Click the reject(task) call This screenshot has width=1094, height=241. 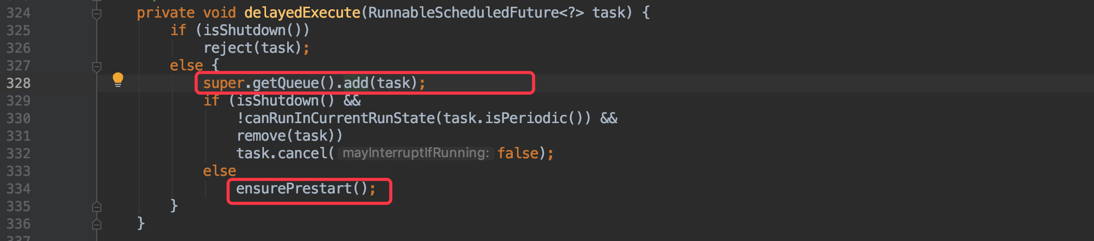(253, 48)
